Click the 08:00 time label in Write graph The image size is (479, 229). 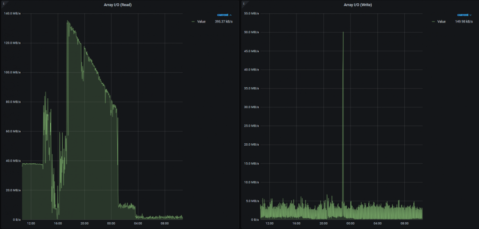404,224
